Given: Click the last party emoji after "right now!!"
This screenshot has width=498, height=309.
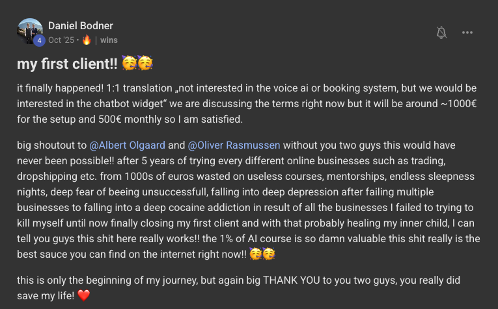Looking at the screenshot, I should click(x=270, y=254).
